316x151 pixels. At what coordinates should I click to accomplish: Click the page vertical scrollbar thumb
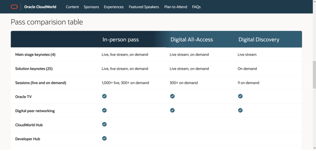click(x=314, y=75)
